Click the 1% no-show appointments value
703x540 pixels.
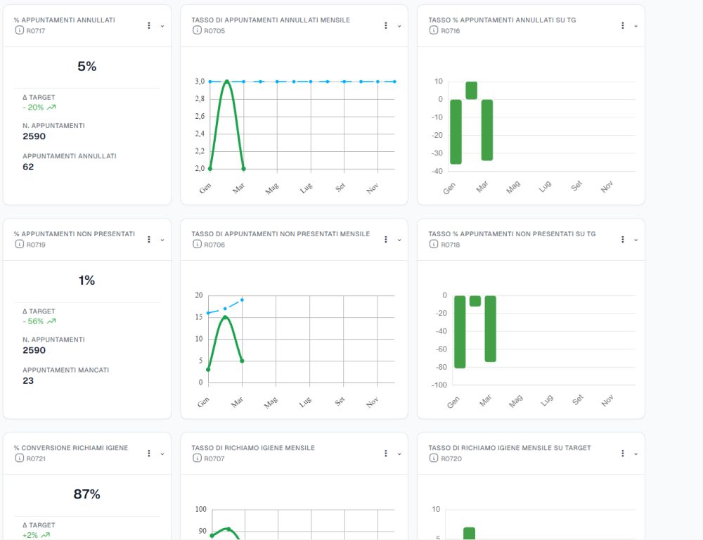click(x=87, y=281)
